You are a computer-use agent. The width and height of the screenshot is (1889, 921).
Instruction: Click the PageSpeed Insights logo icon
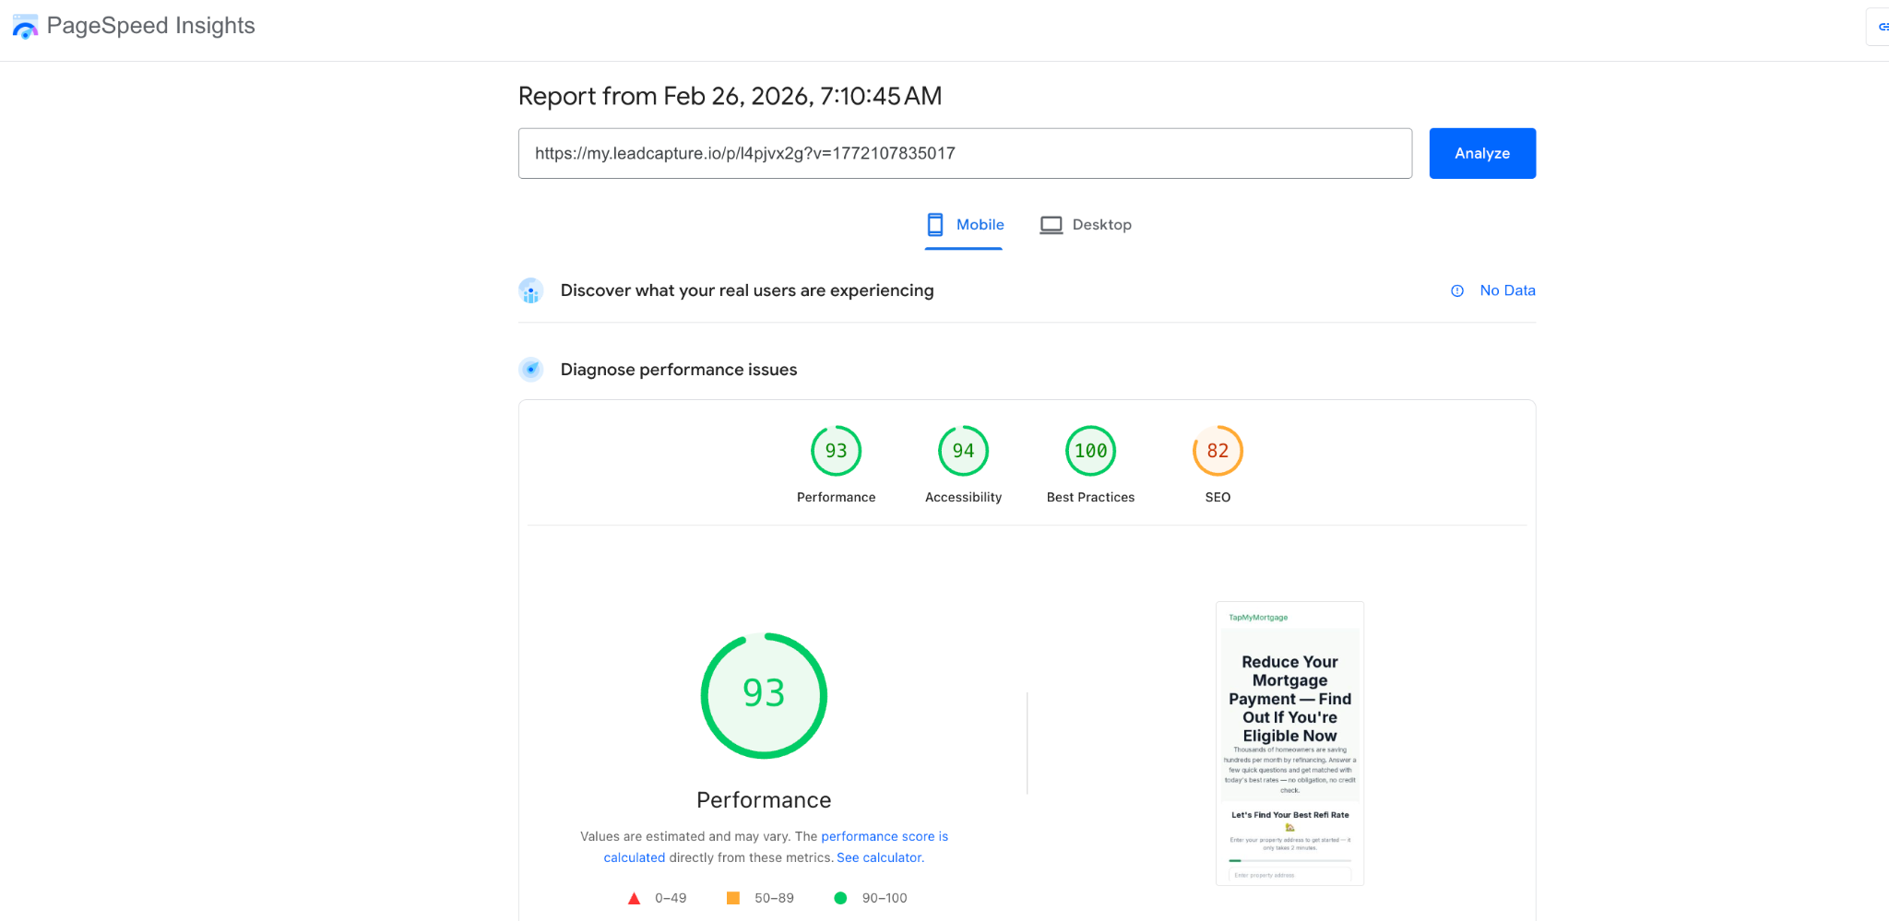coord(25,27)
